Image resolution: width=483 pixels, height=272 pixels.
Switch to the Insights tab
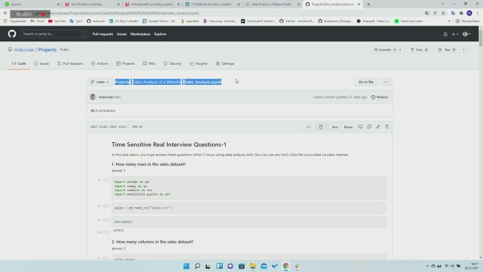point(199,64)
